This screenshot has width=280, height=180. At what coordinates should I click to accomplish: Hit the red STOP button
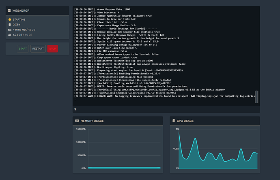(x=52, y=49)
